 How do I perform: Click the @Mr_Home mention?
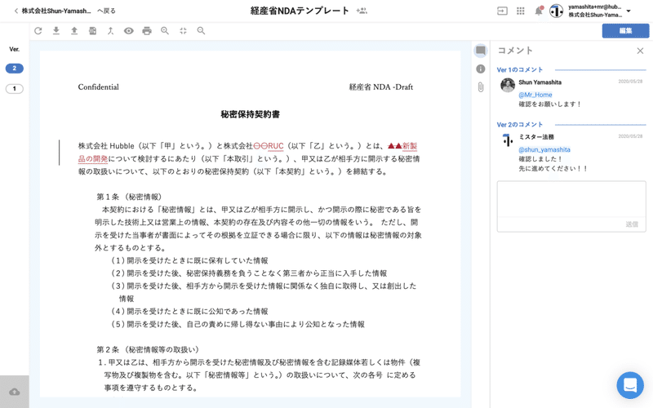(535, 95)
